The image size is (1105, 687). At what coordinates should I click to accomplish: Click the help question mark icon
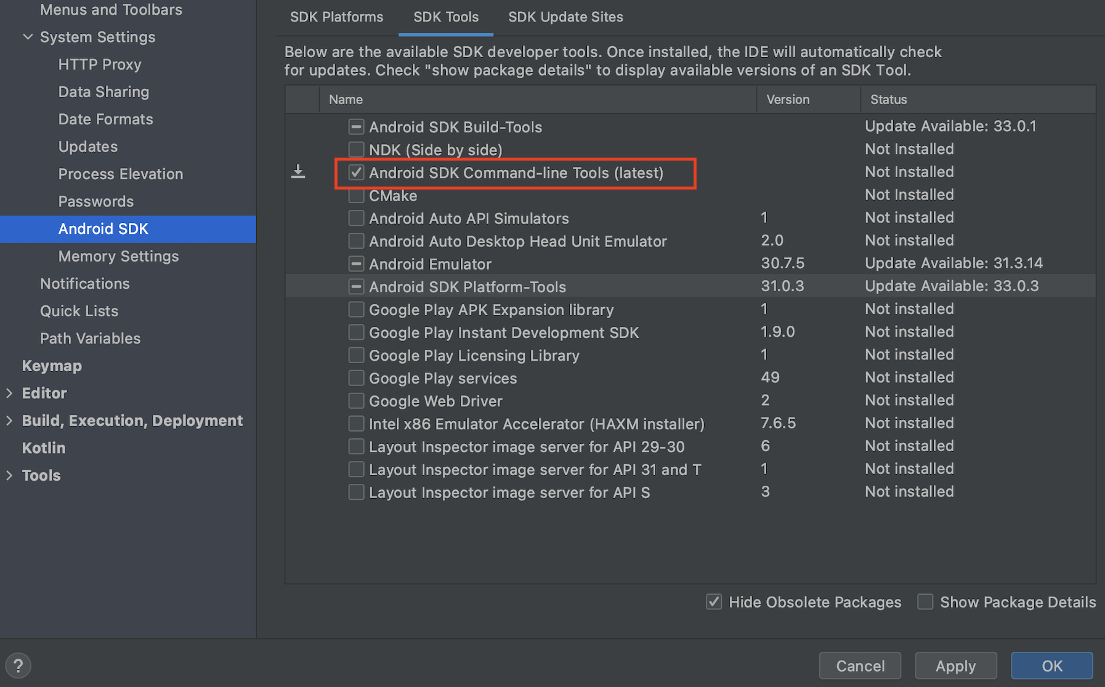18,665
